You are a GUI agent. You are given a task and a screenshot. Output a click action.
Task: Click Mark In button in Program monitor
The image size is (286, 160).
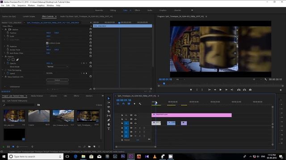(x=197, y=90)
